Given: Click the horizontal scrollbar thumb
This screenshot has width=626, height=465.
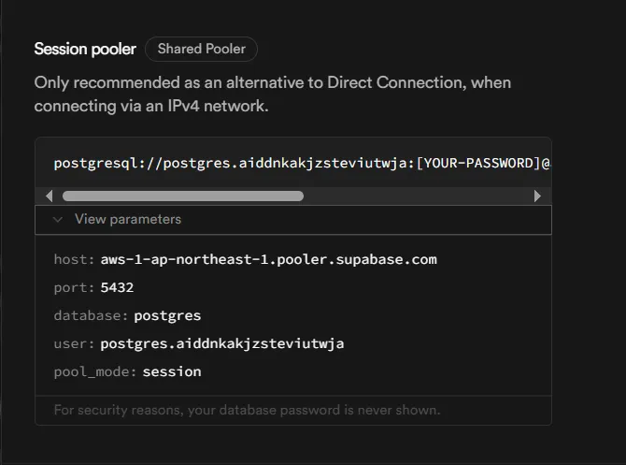Looking at the screenshot, I should (183, 196).
